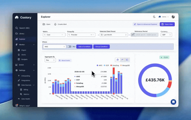This screenshot has width=191, height=120.
Task: Open the Digest page
Action: [22, 50]
